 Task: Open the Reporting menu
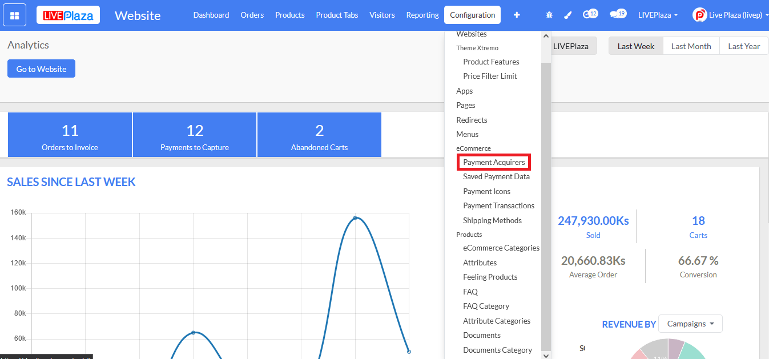422,15
